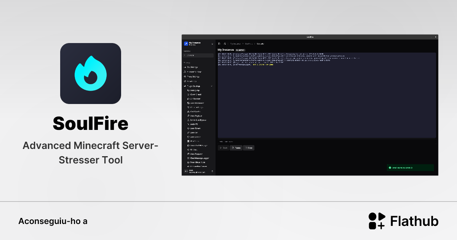
Task: Open the Auto Reconnect plugin settings
Action: click(197, 103)
